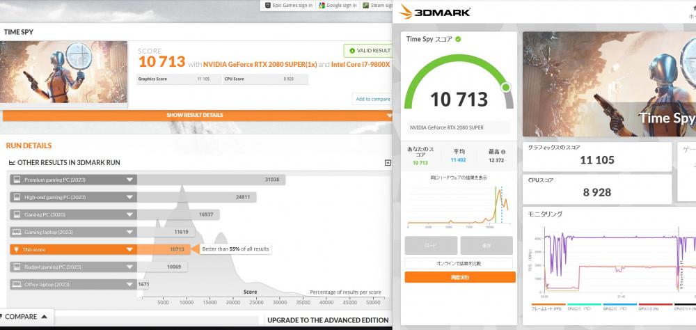
Task: Click the grayed 保存 button in 3DMark
Action: pos(487,245)
